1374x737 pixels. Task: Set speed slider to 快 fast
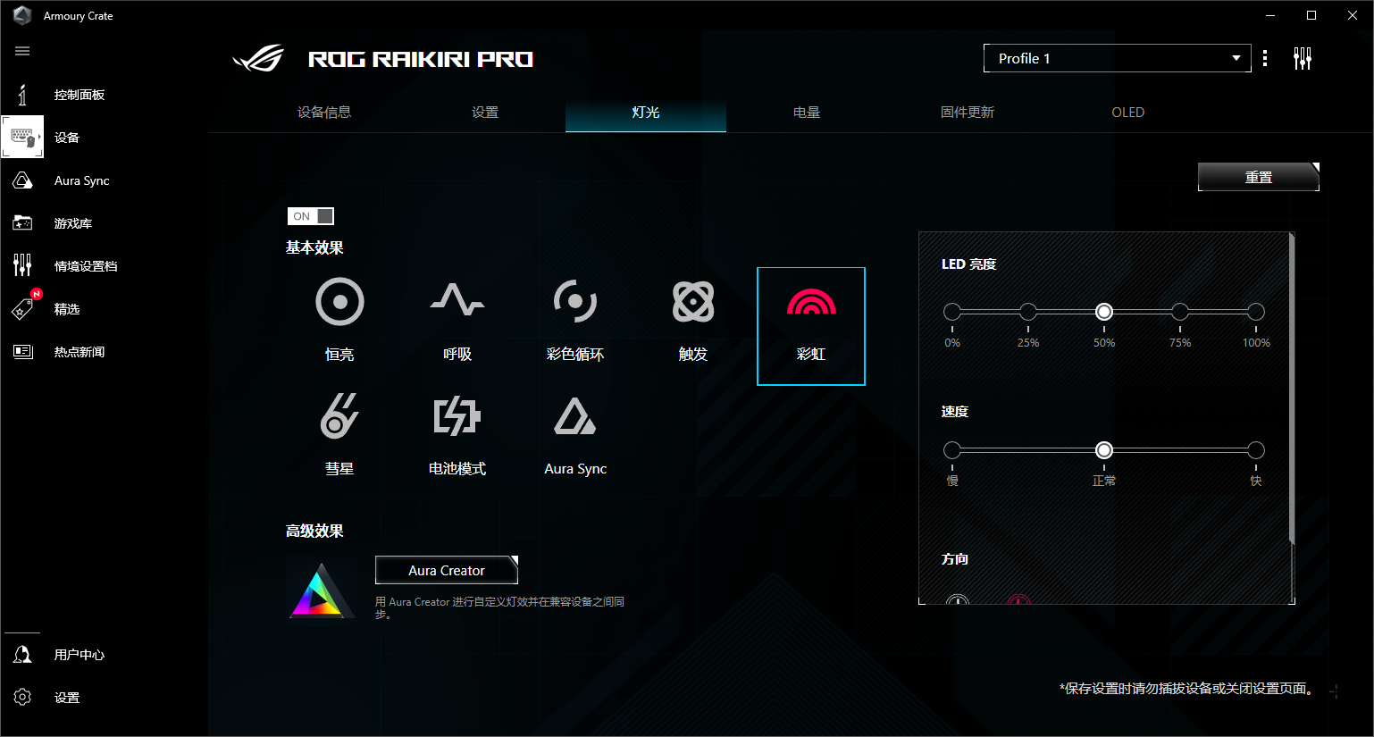(x=1255, y=450)
